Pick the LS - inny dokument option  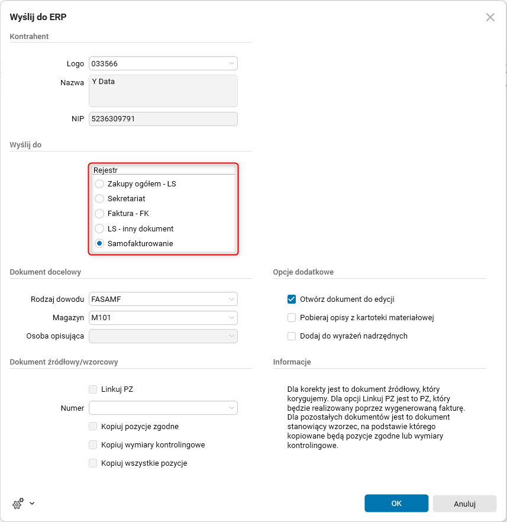(99, 228)
